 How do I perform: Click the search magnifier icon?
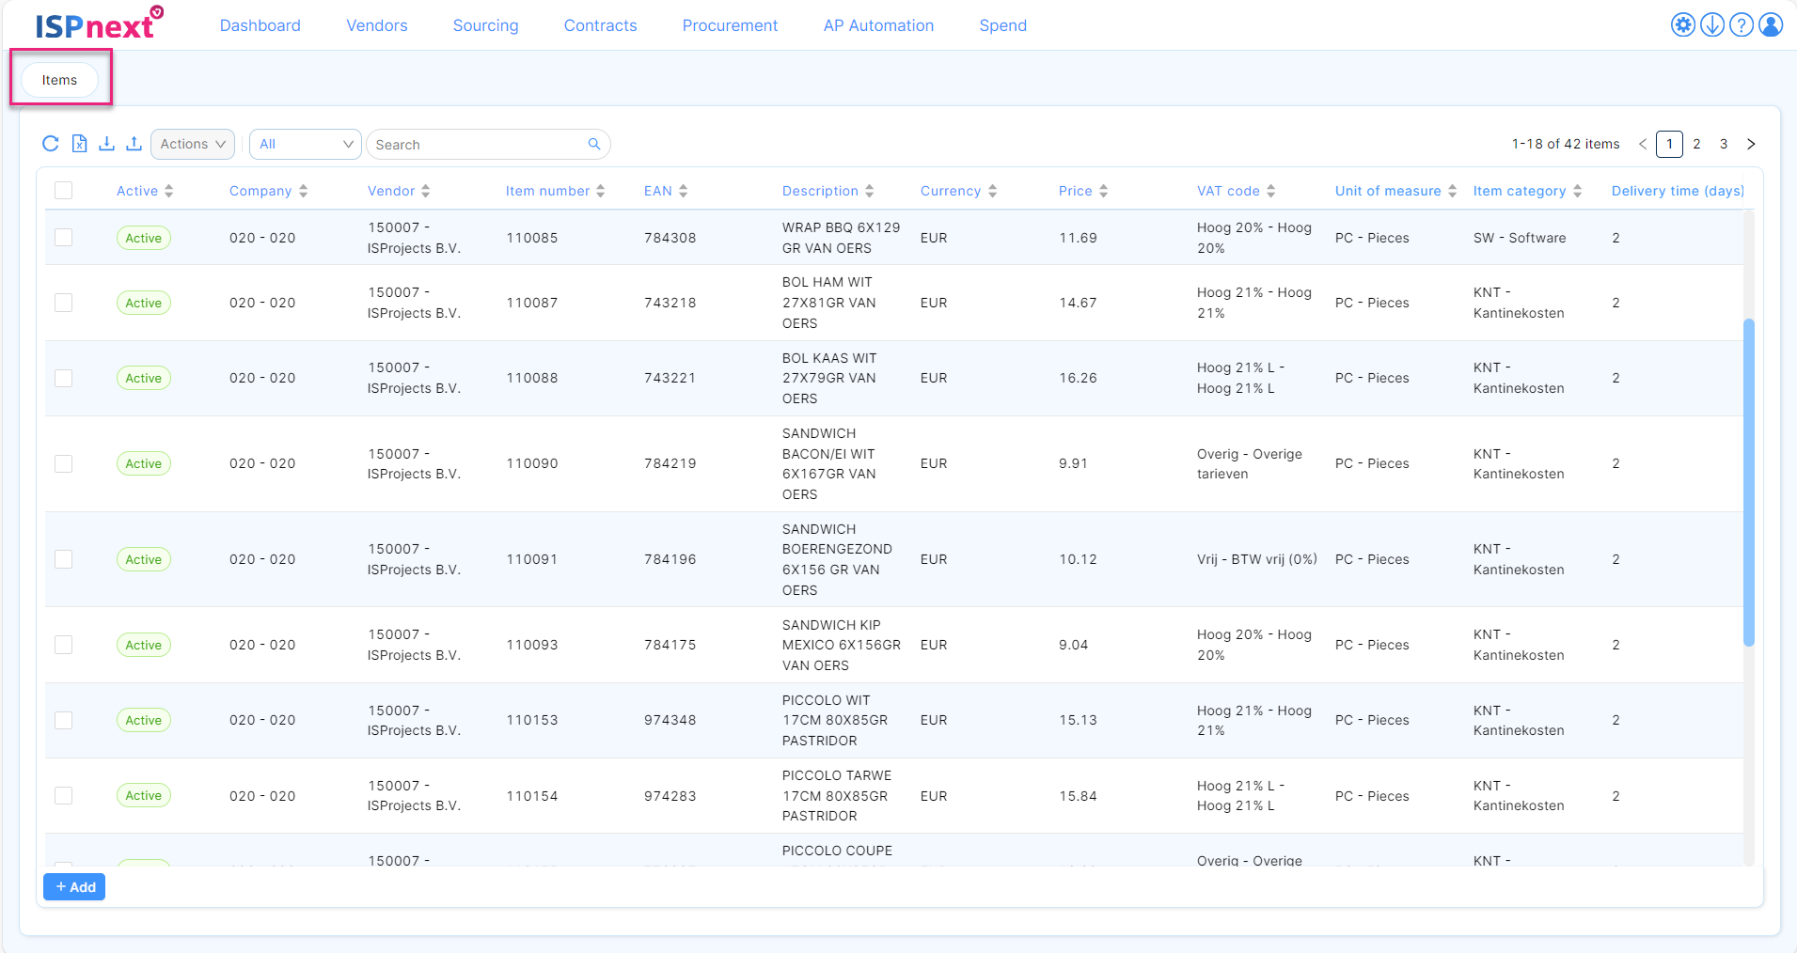click(x=594, y=144)
